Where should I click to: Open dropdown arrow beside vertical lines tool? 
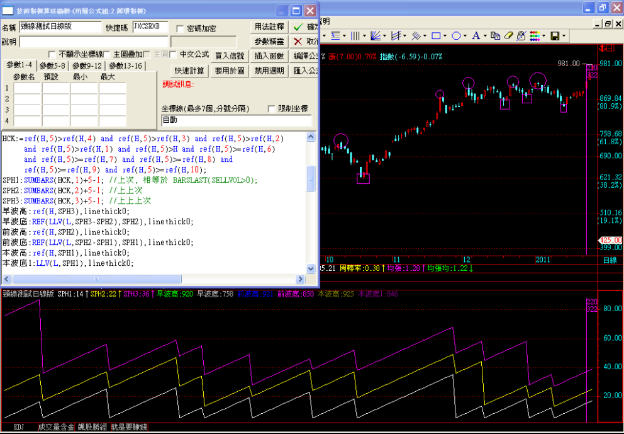(x=364, y=36)
